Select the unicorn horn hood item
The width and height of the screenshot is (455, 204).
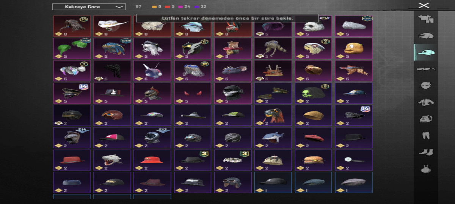point(152,71)
